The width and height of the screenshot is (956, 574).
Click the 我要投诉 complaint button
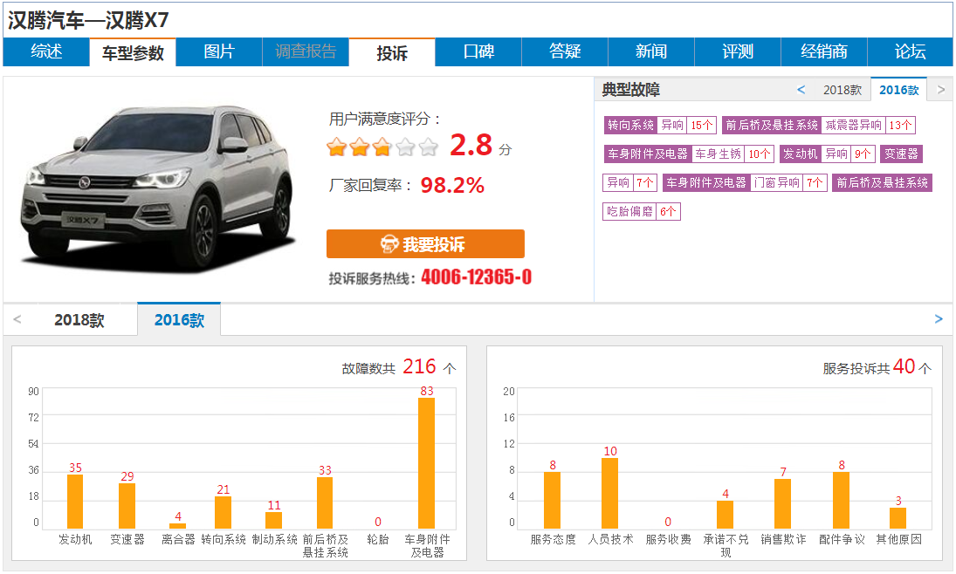(x=425, y=244)
